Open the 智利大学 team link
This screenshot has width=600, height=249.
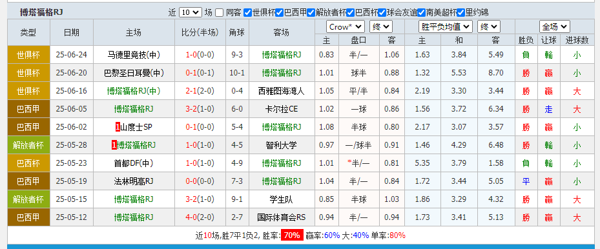(281, 146)
